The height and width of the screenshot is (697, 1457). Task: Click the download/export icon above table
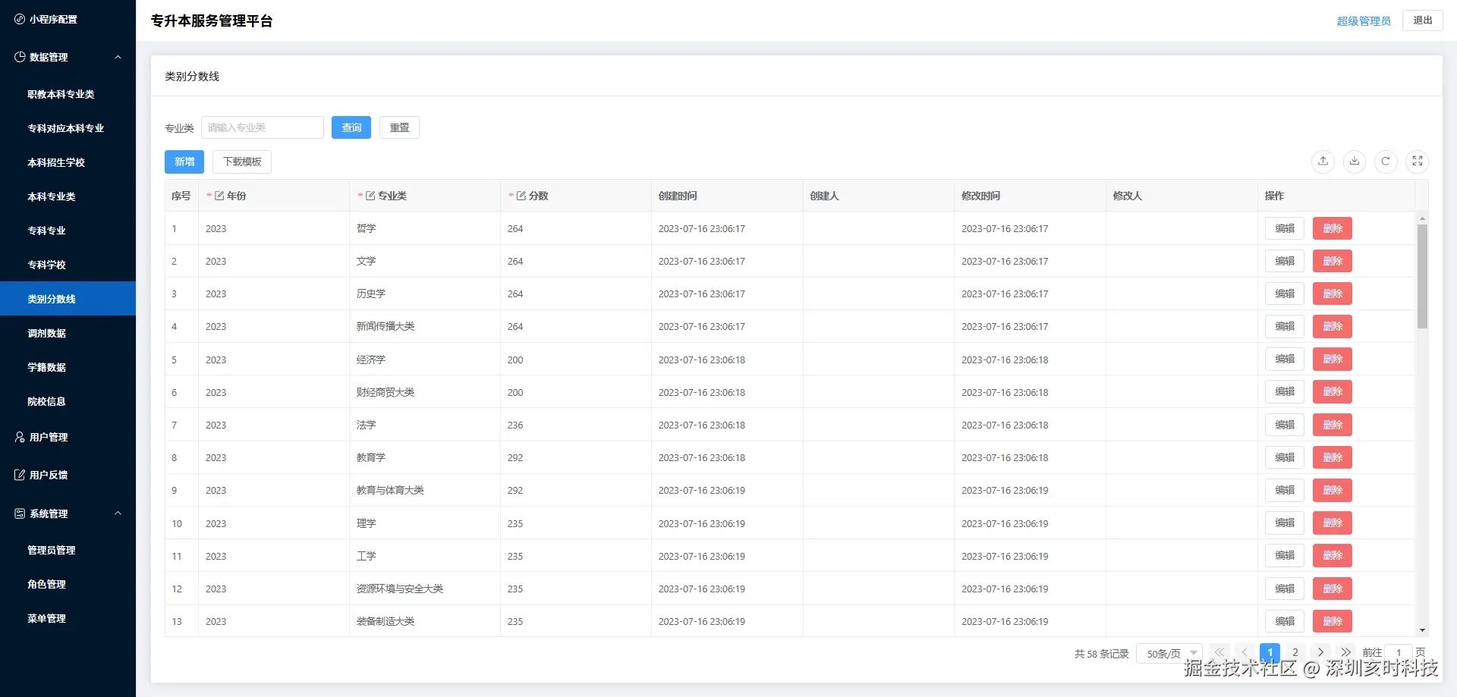pyautogui.click(x=1355, y=162)
